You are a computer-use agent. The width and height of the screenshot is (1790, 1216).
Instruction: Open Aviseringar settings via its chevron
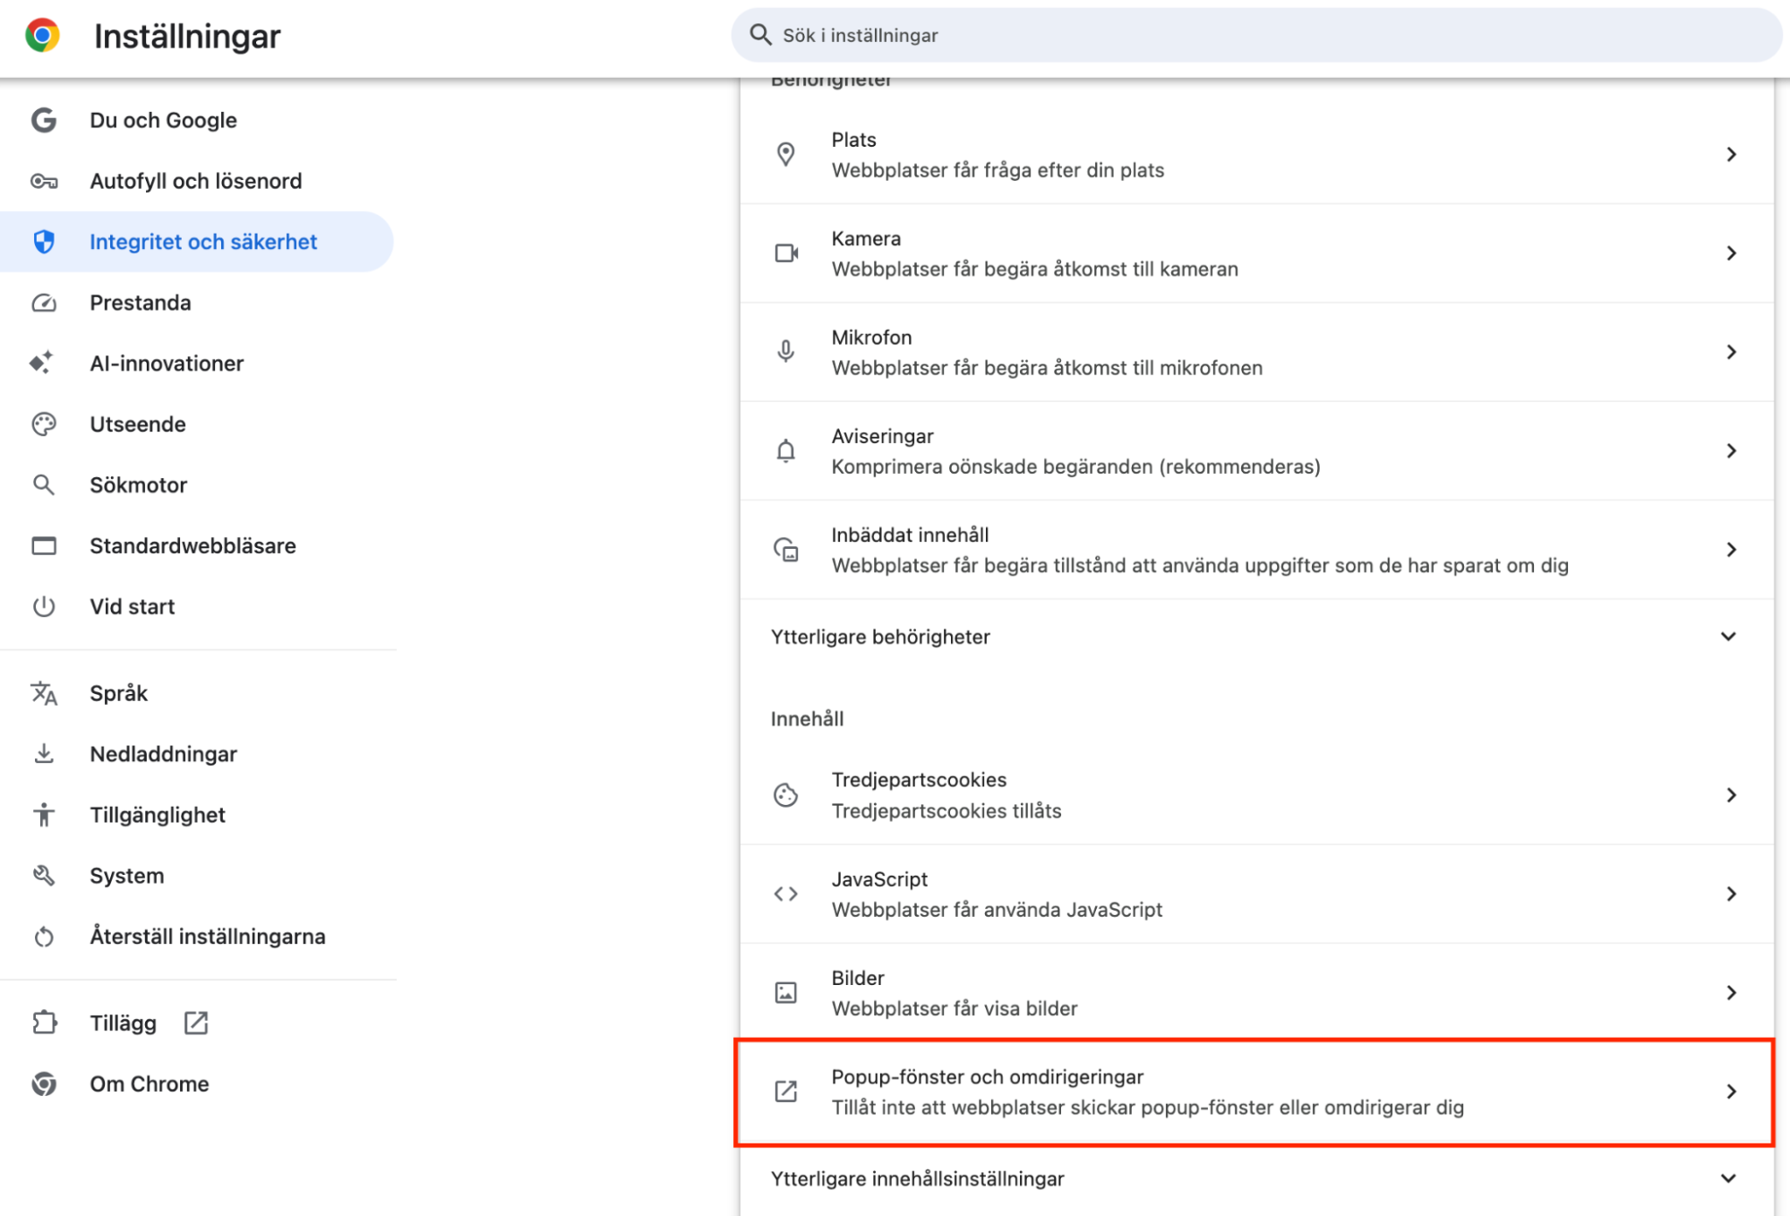point(1731,450)
